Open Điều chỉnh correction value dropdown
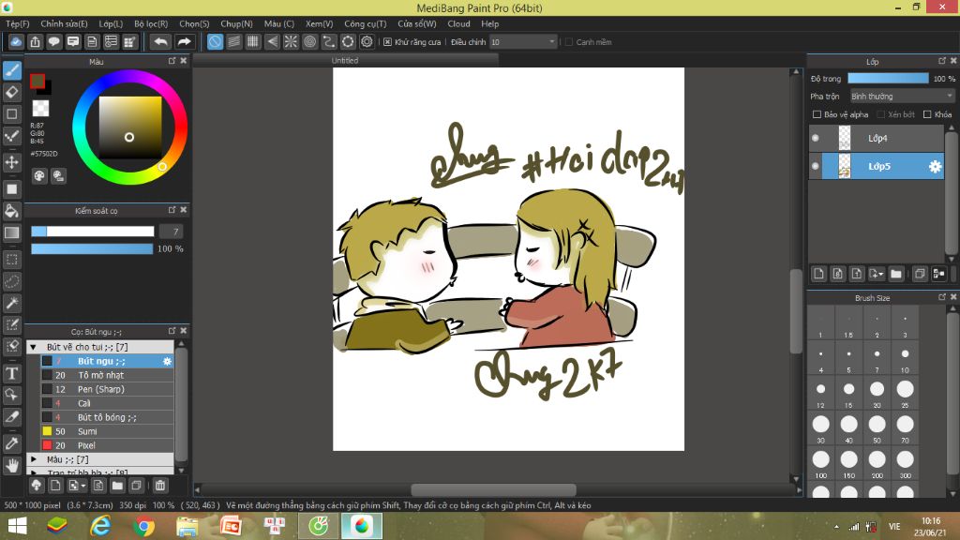This screenshot has height=540, width=960. coord(523,41)
